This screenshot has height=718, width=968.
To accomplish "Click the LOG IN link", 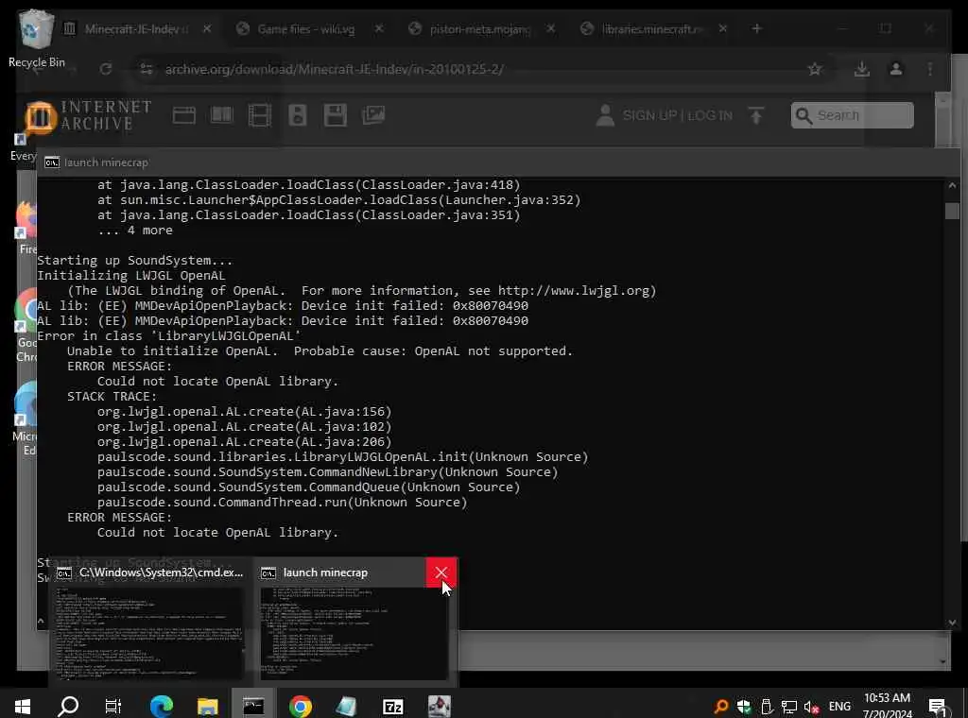I will pyautogui.click(x=710, y=115).
